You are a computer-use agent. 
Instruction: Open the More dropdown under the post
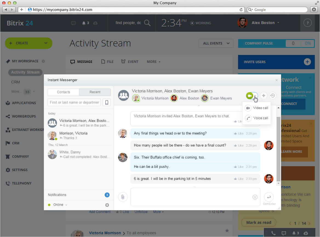pos(158,212)
